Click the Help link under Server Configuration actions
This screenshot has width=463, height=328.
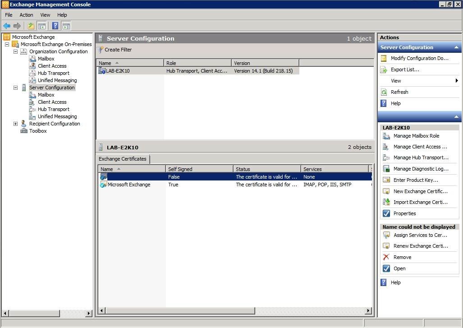pos(396,103)
